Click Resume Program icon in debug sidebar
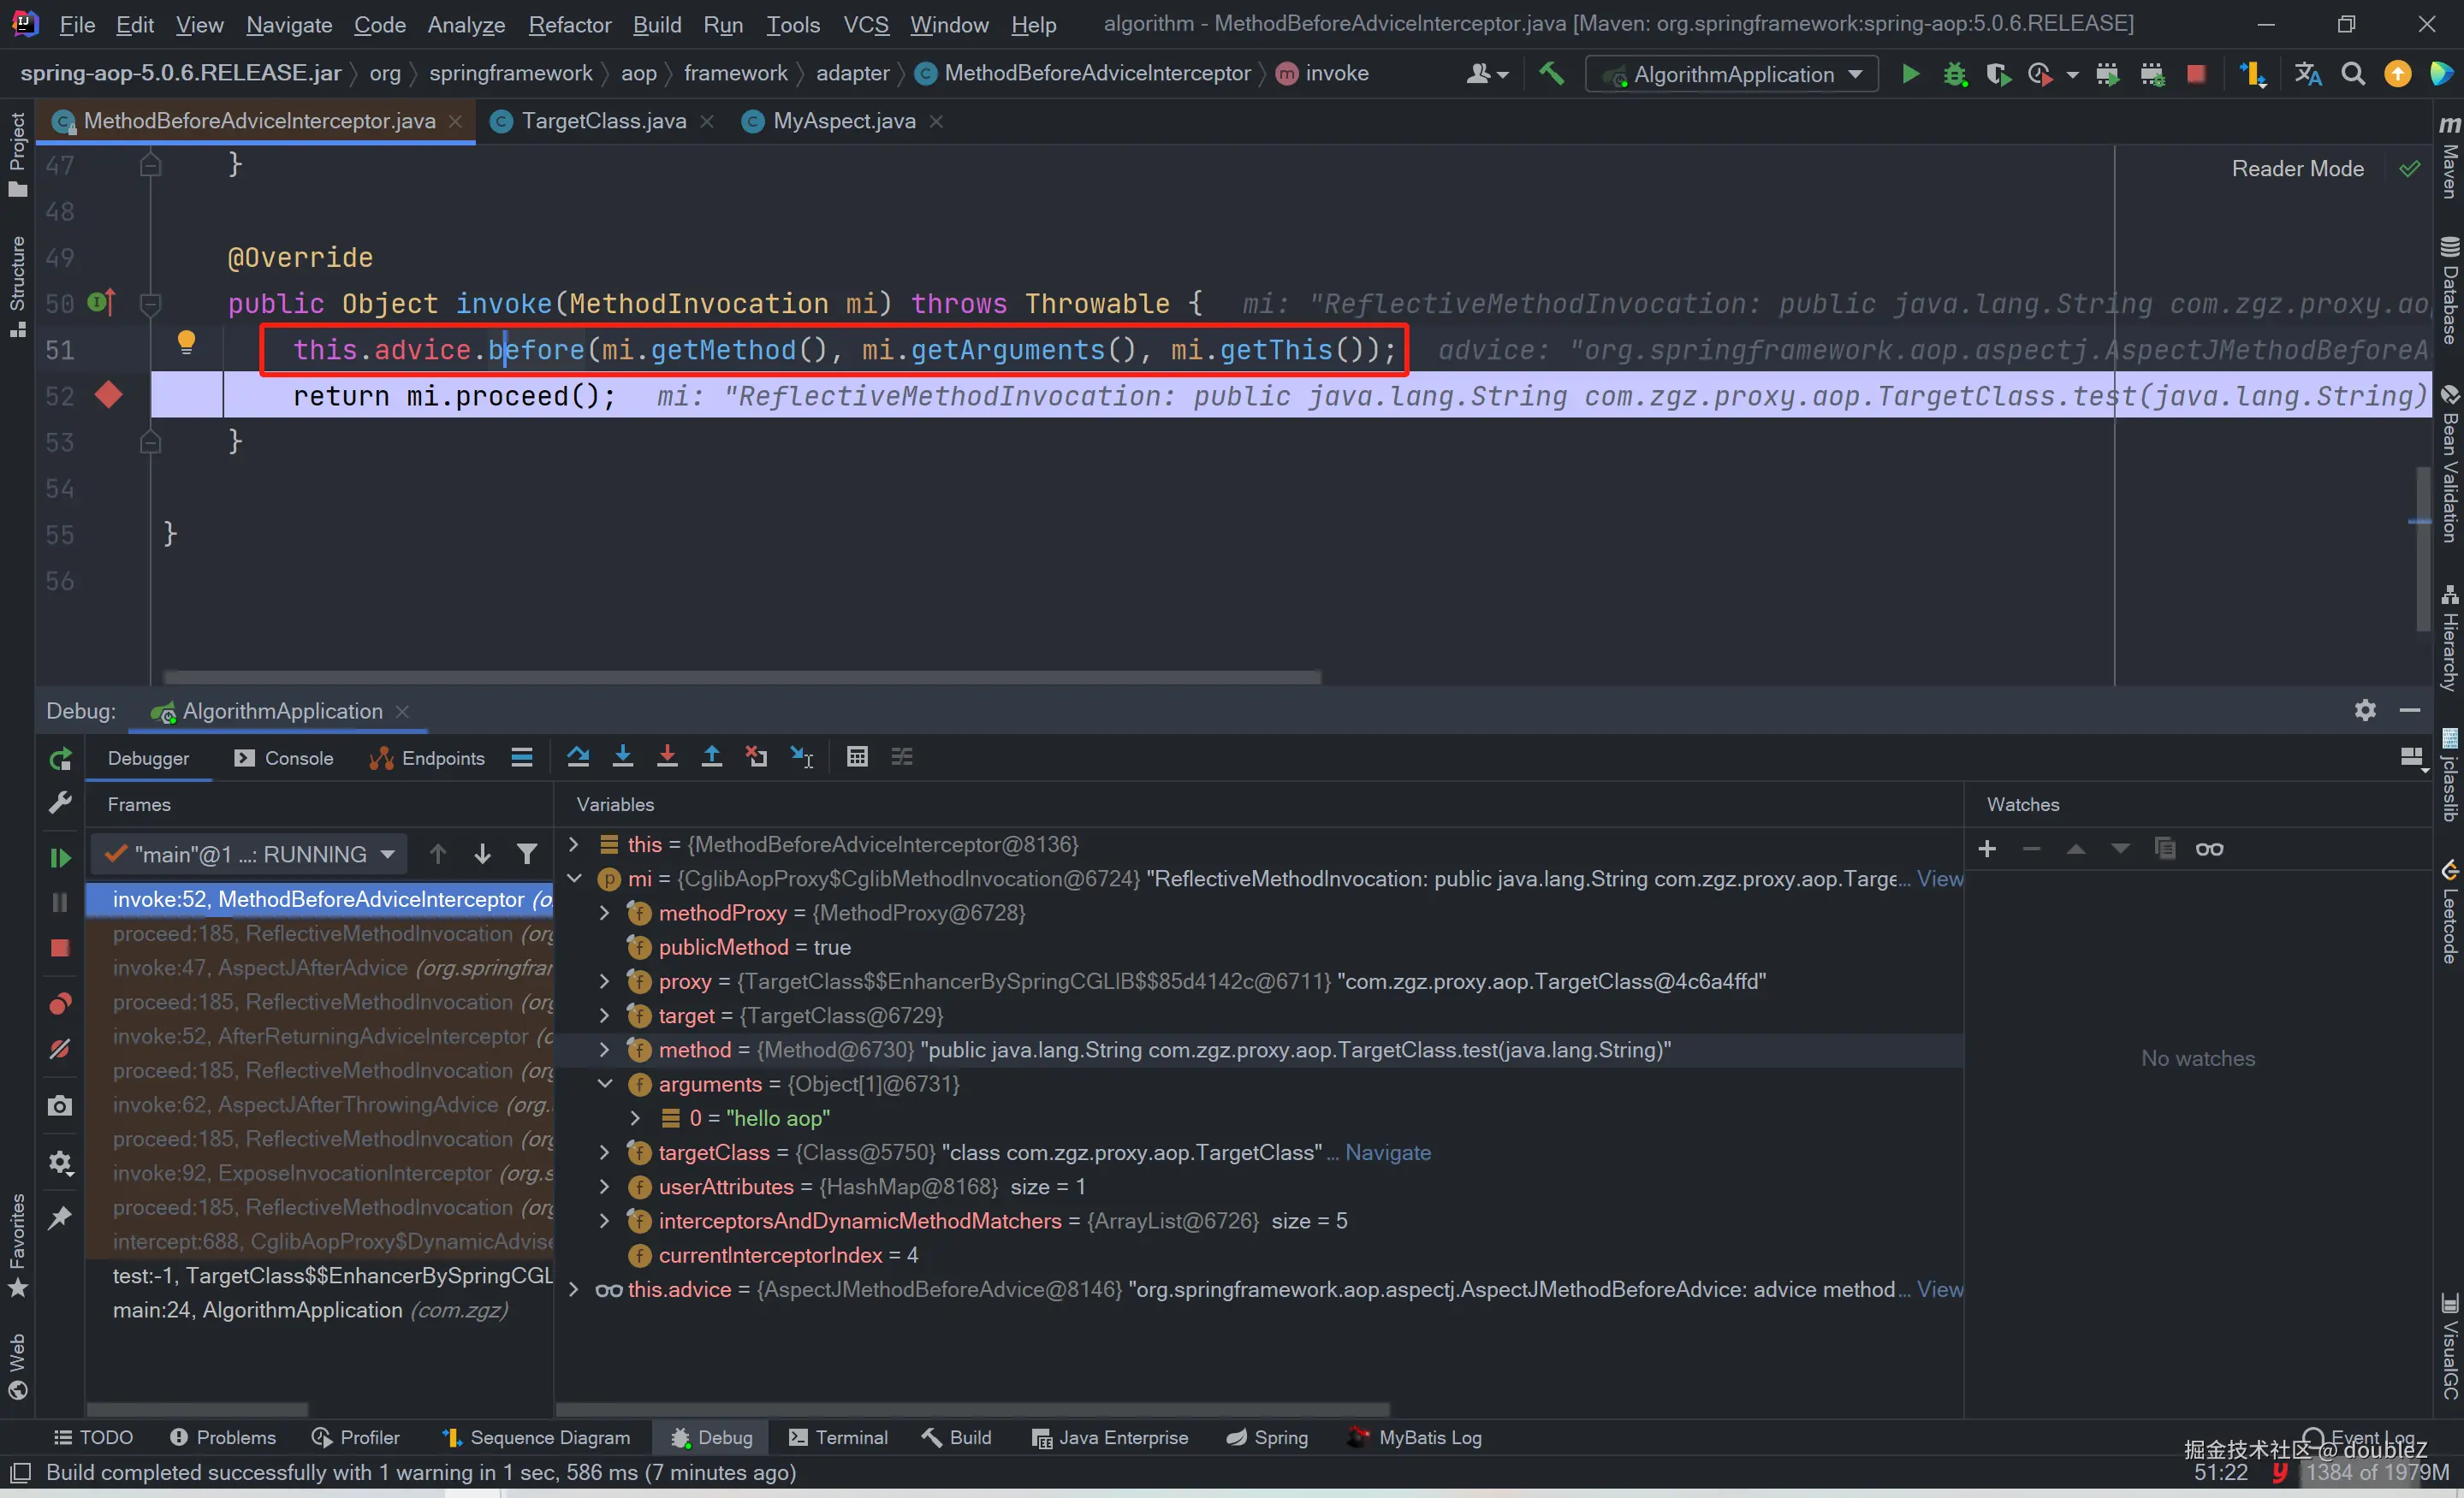The width and height of the screenshot is (2464, 1498). (60, 857)
